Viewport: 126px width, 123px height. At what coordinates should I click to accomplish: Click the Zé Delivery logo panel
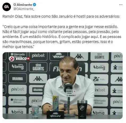click(99, 79)
